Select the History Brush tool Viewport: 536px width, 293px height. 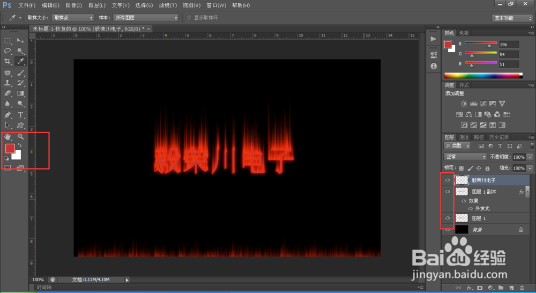[20, 83]
